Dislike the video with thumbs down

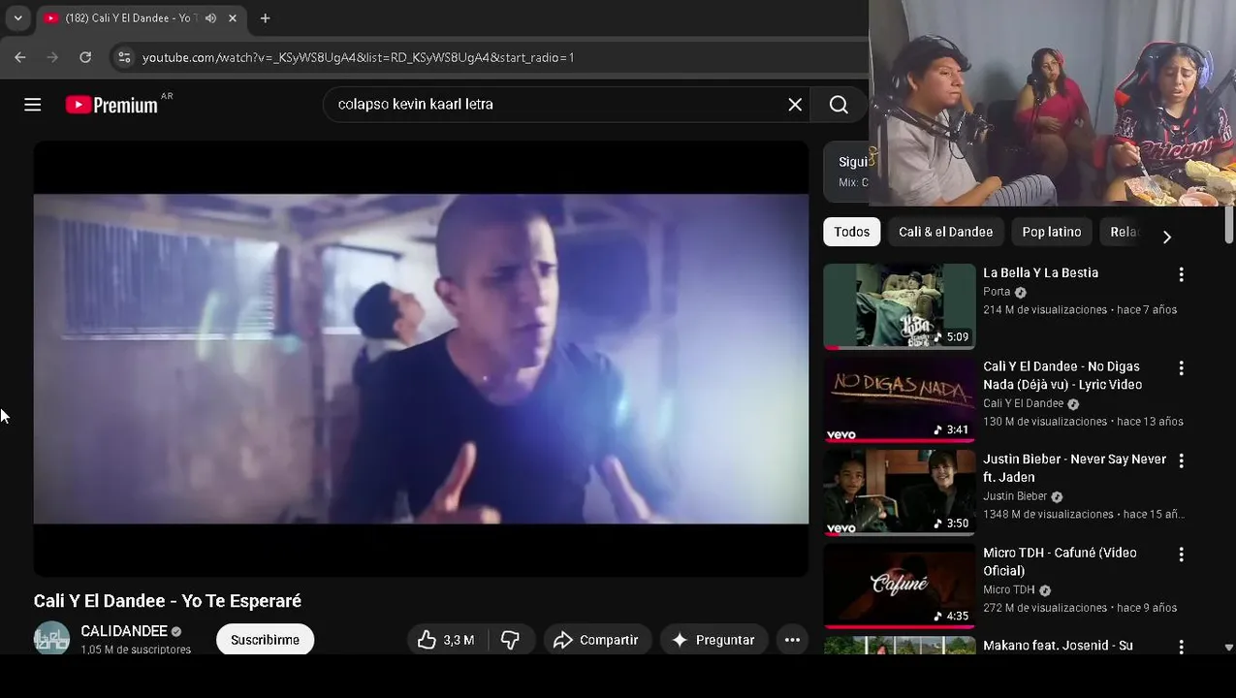pos(511,640)
